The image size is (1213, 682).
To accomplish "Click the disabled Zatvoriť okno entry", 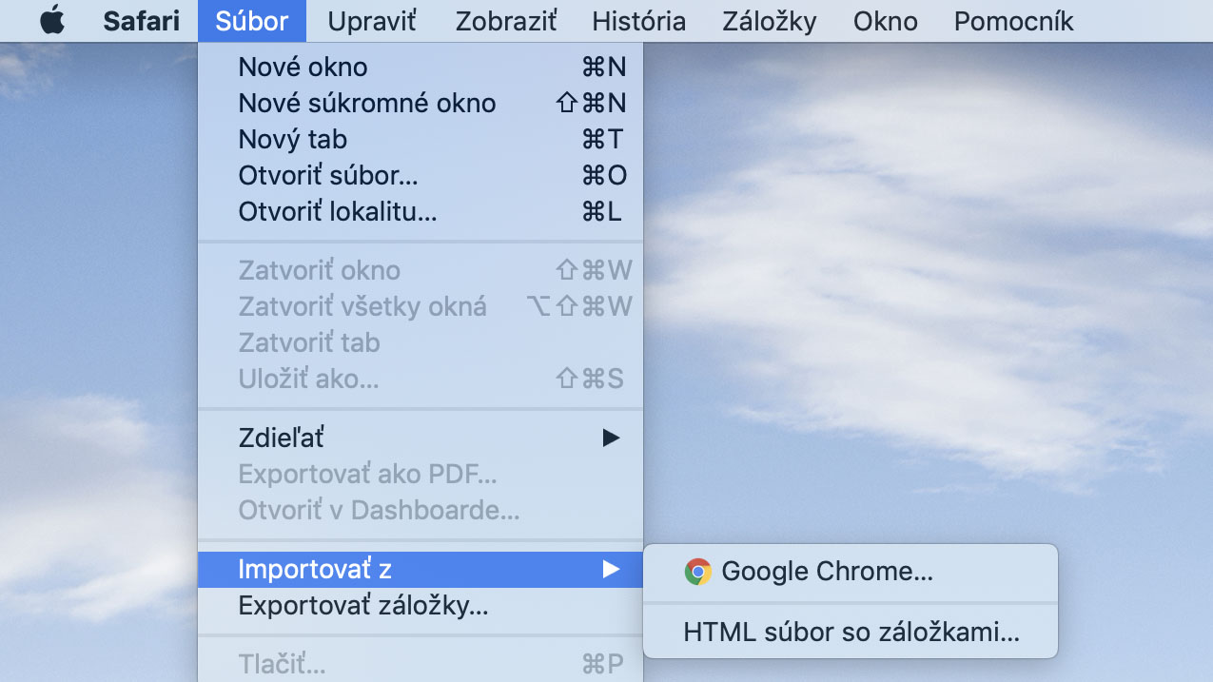I will [421, 270].
